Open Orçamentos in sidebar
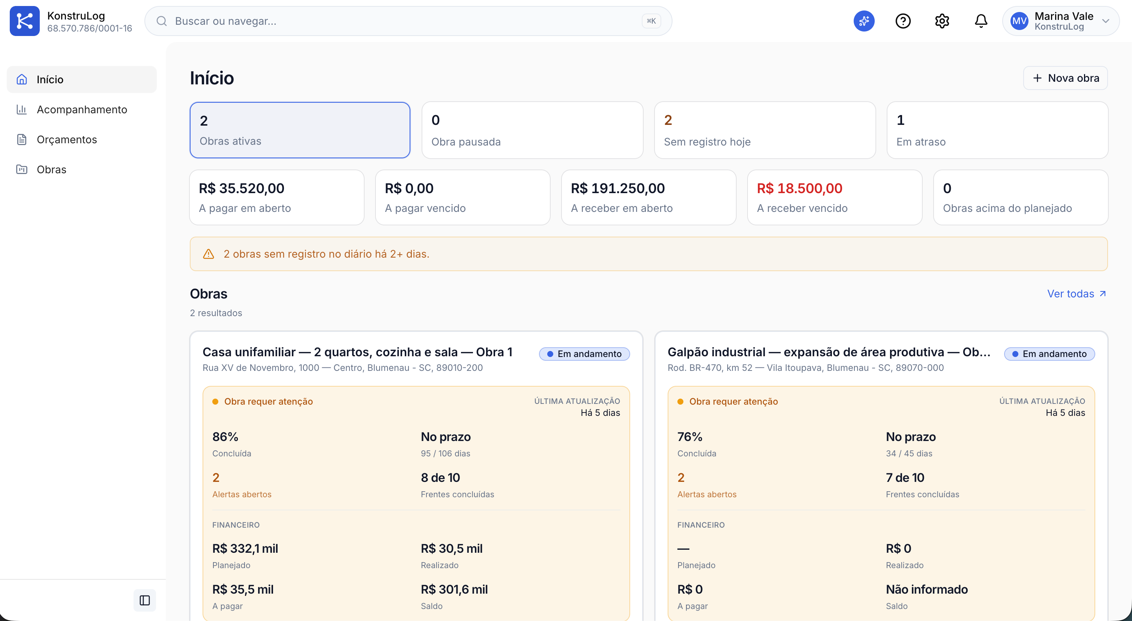 pyautogui.click(x=82, y=139)
